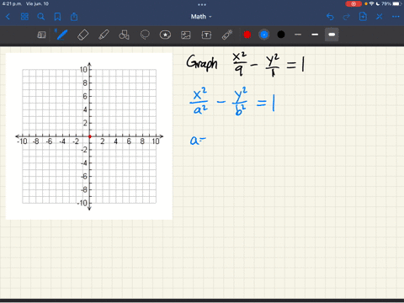The height and width of the screenshot is (303, 404).
Task: Go back with the left chevron
Action: pos(8,17)
